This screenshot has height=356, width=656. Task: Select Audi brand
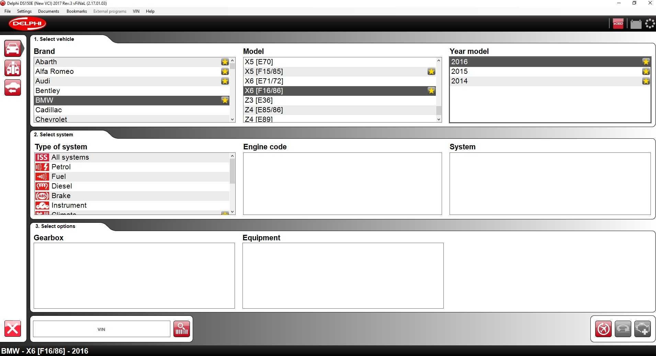click(x=132, y=81)
